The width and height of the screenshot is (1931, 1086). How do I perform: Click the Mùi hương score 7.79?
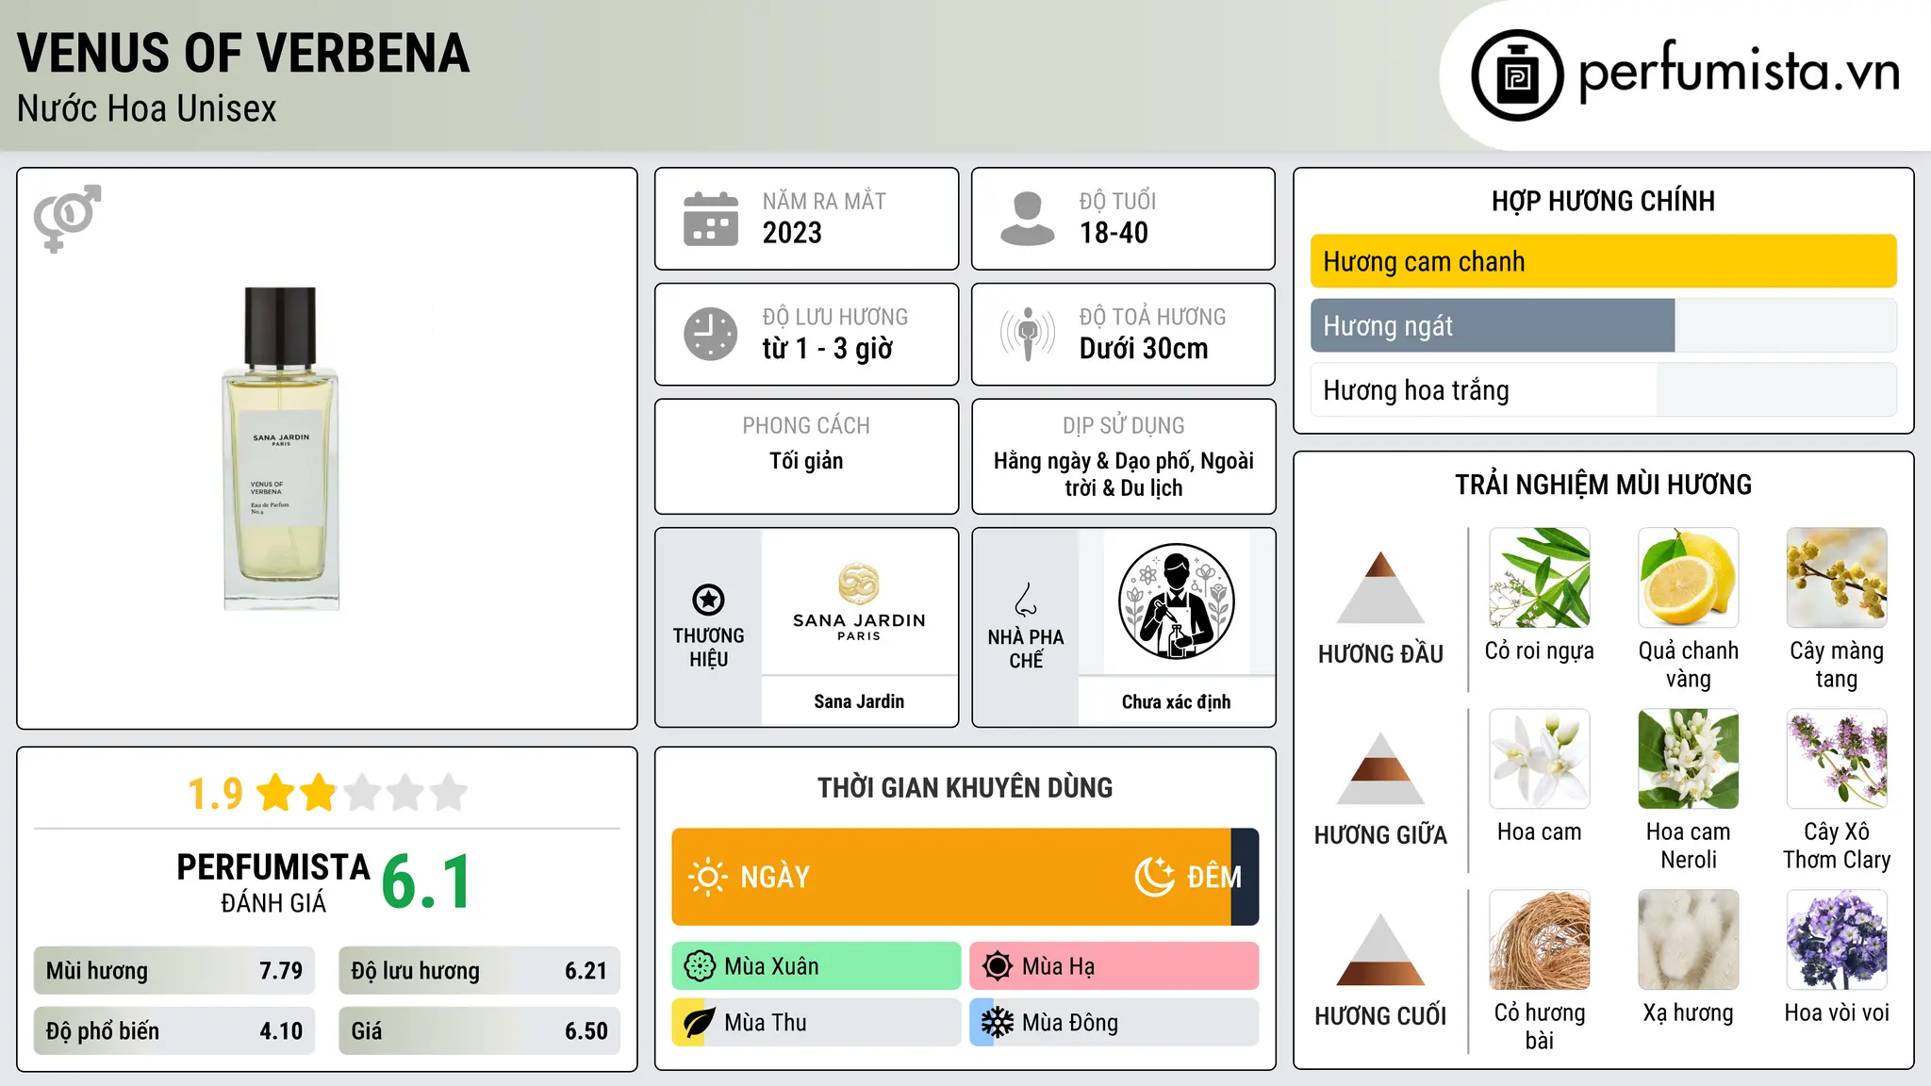pos(281,971)
